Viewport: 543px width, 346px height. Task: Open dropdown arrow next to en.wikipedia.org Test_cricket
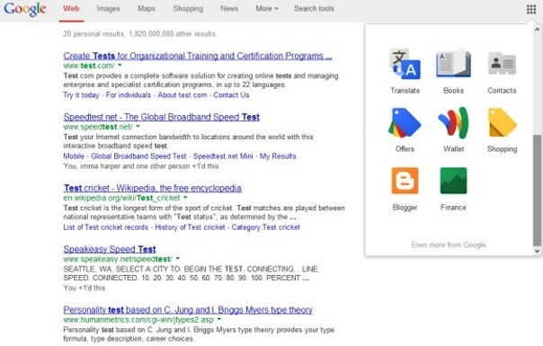tap(185, 197)
